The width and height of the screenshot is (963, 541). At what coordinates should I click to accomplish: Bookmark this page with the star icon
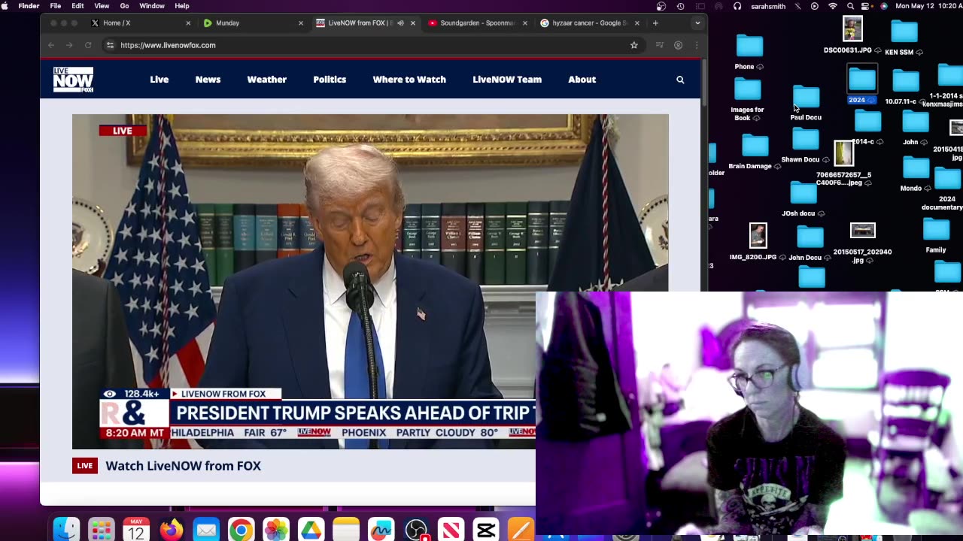pos(634,45)
